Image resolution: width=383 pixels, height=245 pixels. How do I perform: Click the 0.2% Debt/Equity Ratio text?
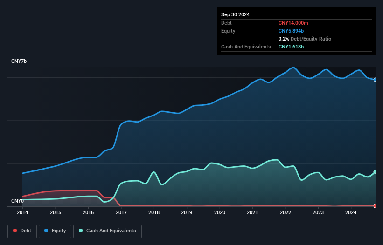[305, 39]
